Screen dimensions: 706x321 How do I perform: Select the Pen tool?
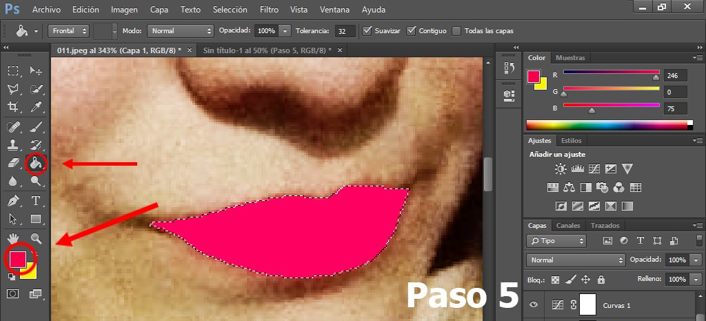pyautogui.click(x=13, y=201)
